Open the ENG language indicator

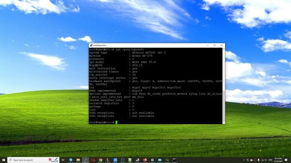(271, 160)
